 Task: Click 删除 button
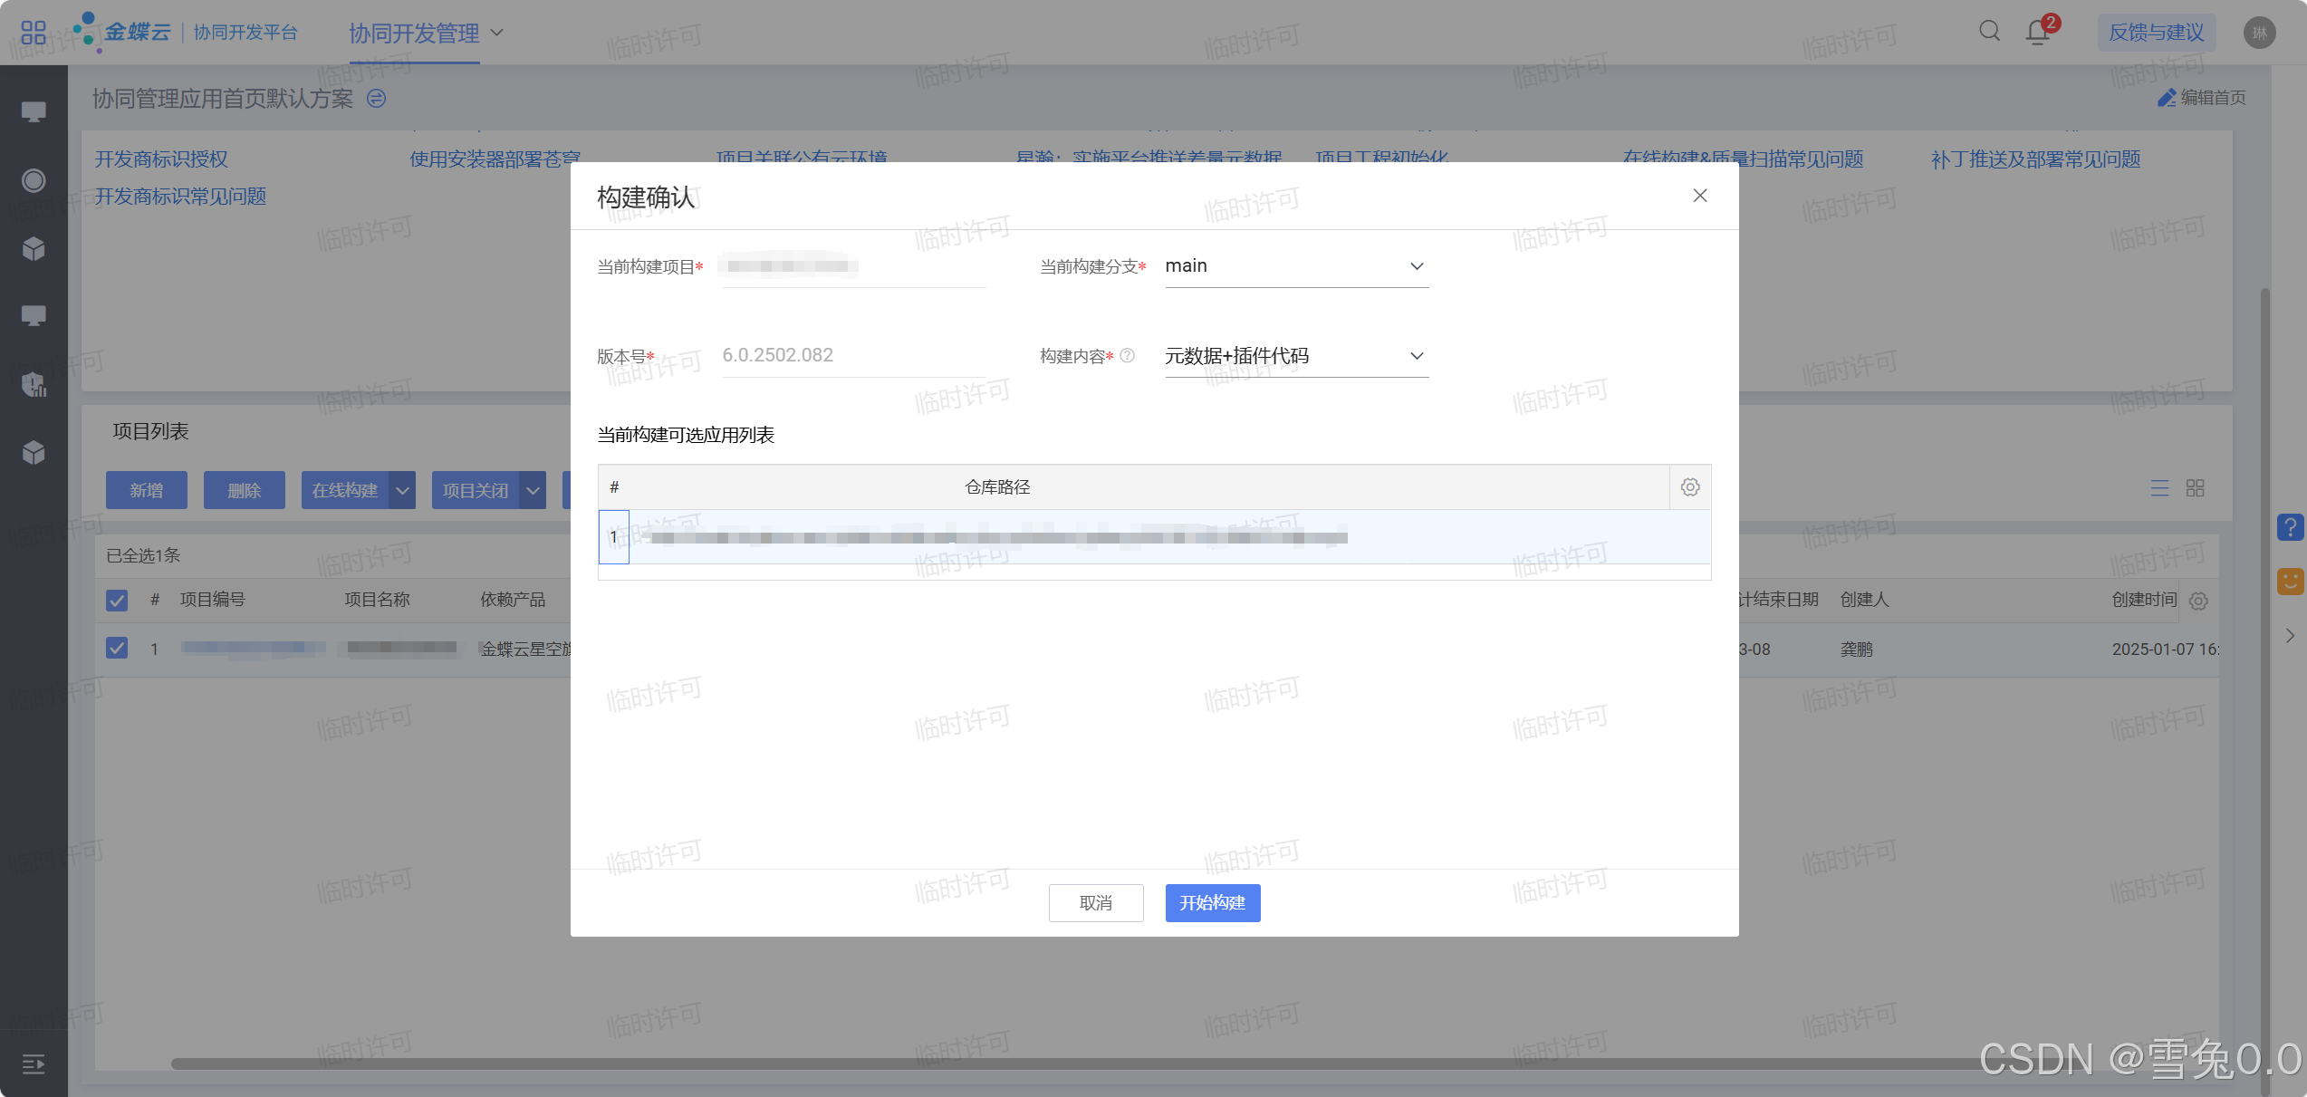(x=245, y=490)
